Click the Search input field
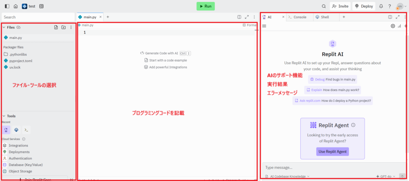Viewport: 409px width, 181px height. pyautogui.click(x=38, y=17)
